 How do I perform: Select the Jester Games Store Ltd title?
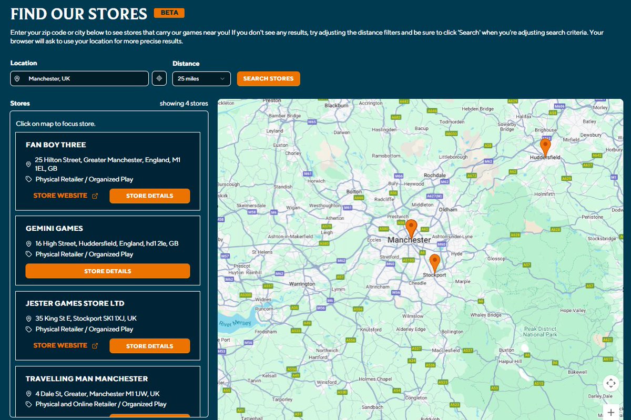coord(75,303)
